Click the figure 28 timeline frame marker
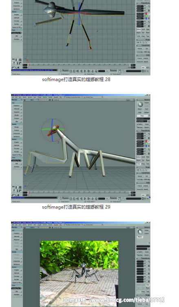This screenshot has width=179, height=307. pos(29,65)
